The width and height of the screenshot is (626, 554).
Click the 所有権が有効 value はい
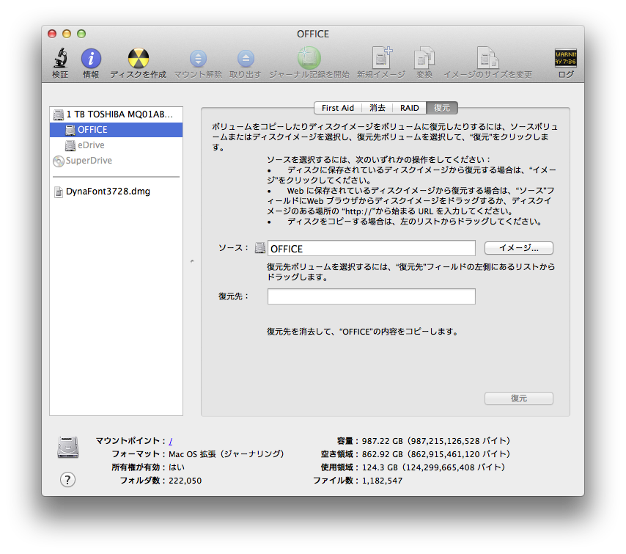(x=177, y=467)
